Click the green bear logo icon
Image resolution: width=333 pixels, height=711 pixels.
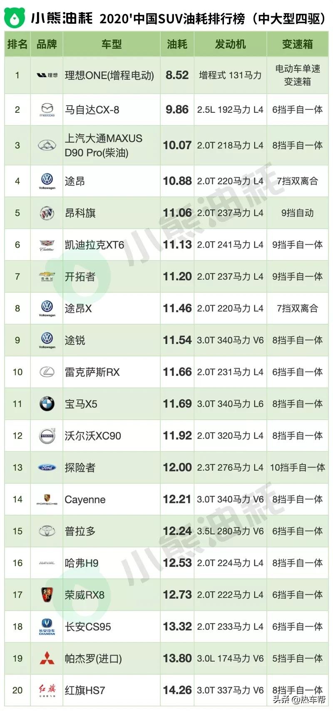[x=15, y=18]
